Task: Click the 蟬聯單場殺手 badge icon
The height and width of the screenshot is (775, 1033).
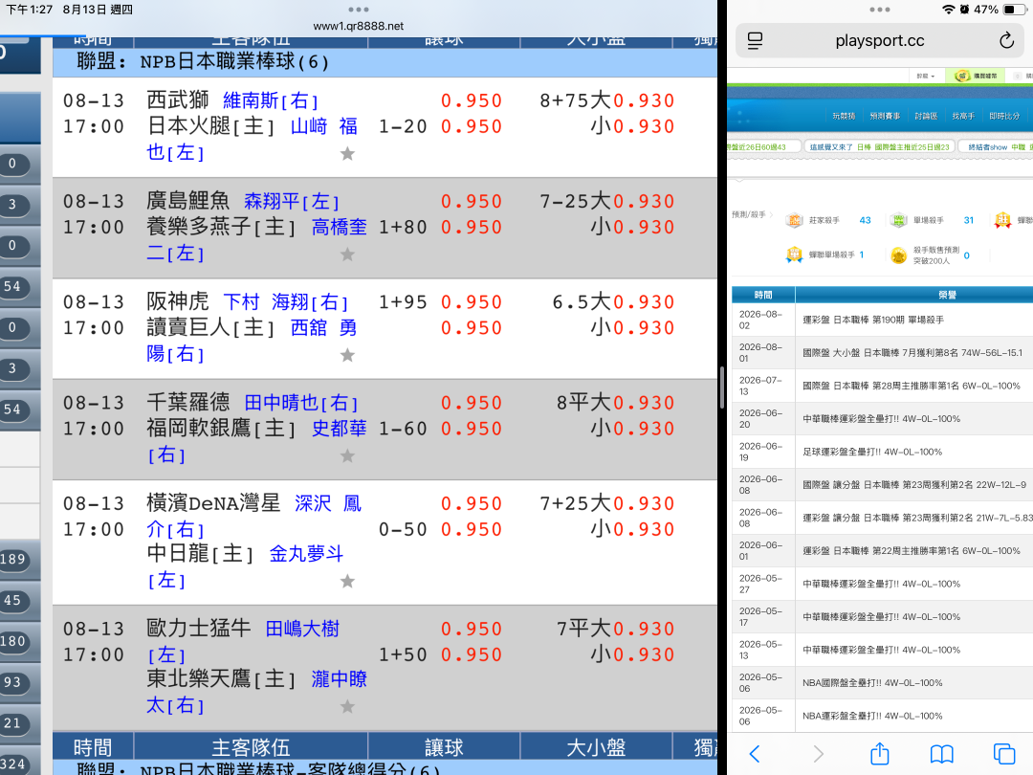Action: coord(794,255)
